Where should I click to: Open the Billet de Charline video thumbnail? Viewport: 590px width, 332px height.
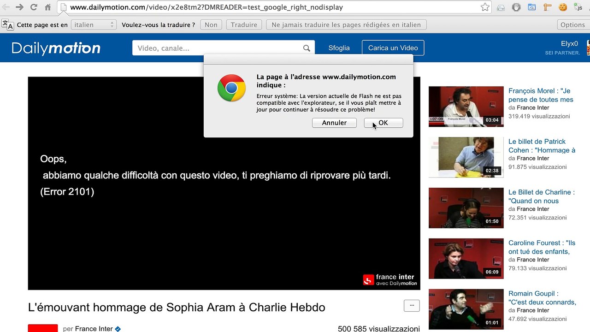click(466, 208)
